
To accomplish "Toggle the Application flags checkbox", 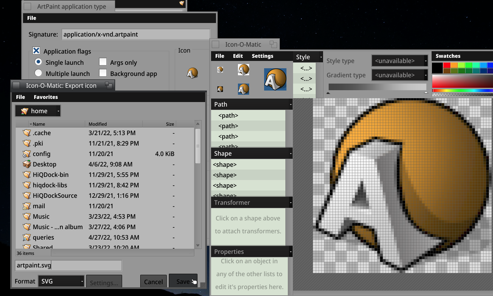I will pyautogui.click(x=36, y=51).
